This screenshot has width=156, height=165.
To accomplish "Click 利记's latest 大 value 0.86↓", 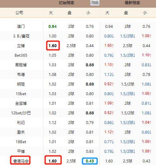I will pyautogui.click(x=109, y=123).
